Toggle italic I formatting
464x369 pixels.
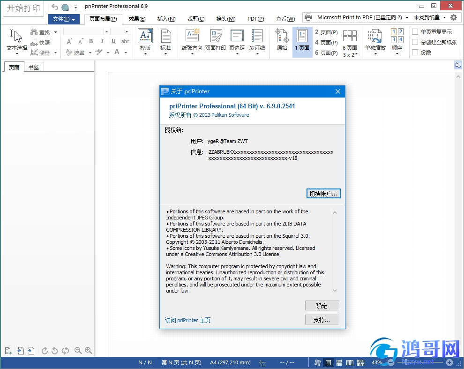click(x=102, y=41)
